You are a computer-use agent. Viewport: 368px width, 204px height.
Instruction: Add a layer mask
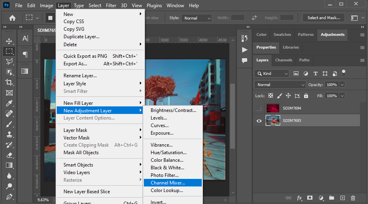[x=310, y=198]
